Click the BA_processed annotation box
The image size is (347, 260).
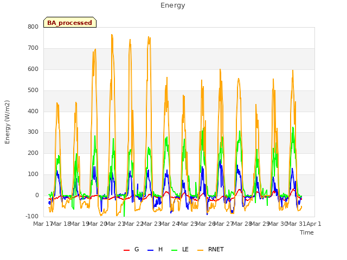coord(70,22)
